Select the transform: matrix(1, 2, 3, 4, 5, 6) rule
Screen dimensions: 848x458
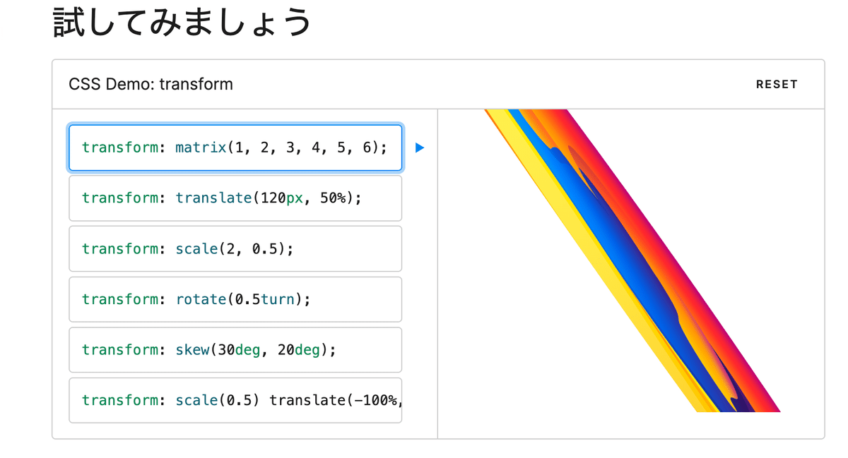tap(235, 147)
